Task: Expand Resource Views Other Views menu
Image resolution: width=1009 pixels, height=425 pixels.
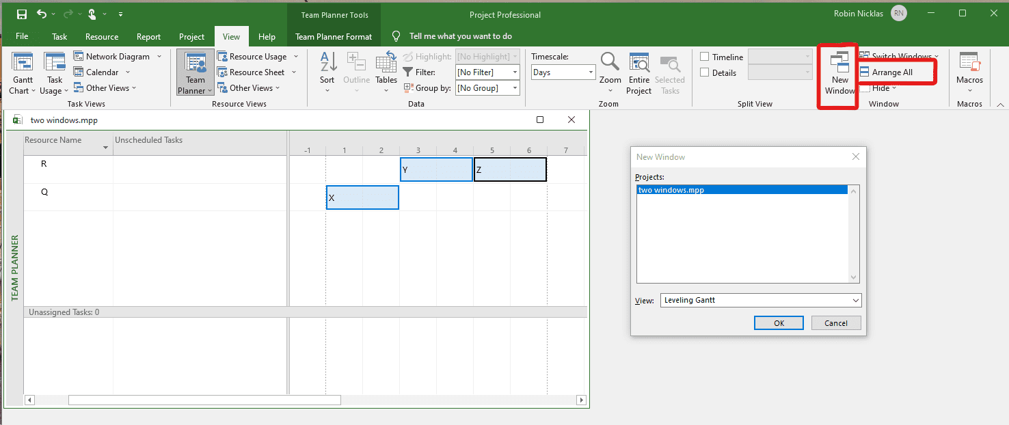Action: [x=248, y=88]
